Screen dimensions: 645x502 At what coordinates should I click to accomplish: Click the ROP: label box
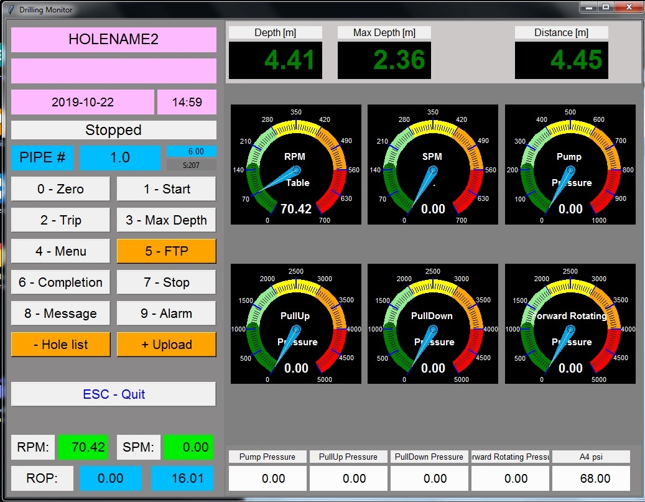[x=42, y=478]
